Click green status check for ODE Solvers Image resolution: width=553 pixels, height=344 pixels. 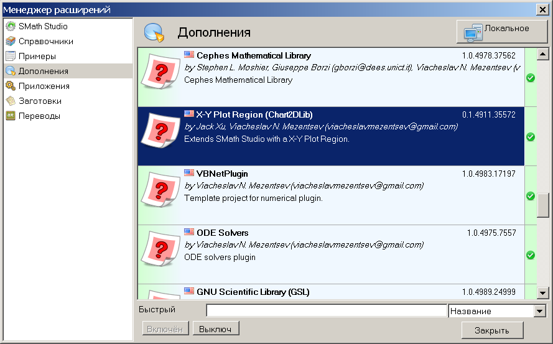tap(531, 255)
